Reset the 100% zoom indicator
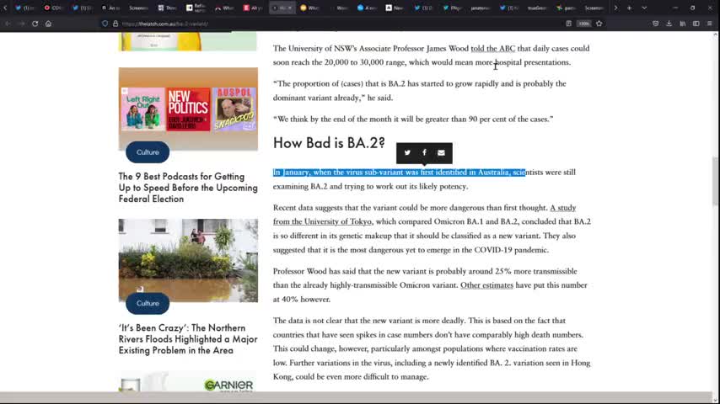The image size is (720, 404). tap(583, 24)
